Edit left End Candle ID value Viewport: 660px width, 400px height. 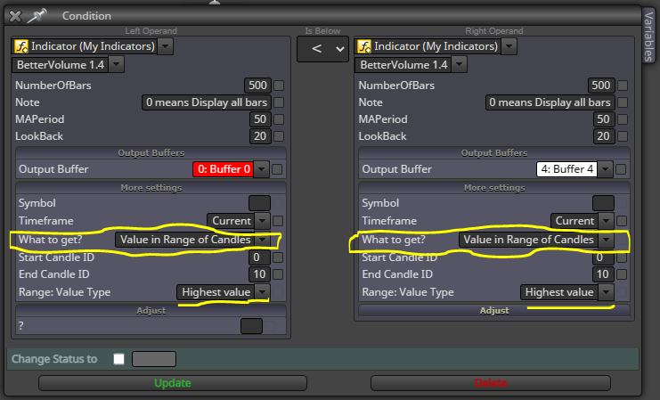[x=260, y=274]
